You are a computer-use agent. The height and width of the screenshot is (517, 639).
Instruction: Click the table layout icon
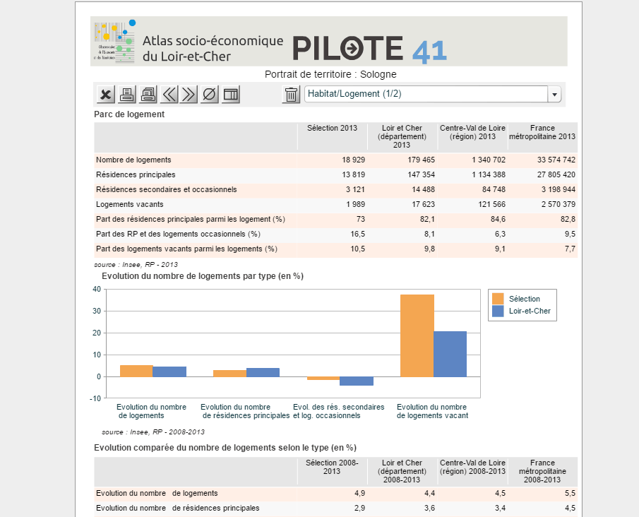click(231, 95)
